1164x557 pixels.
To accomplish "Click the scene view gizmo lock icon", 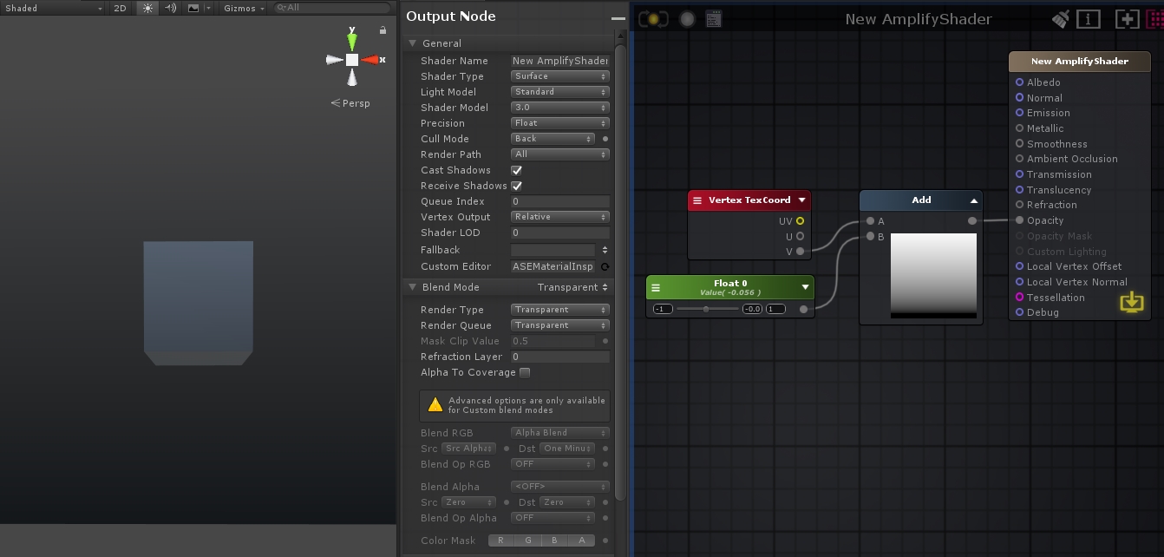I will 383,30.
